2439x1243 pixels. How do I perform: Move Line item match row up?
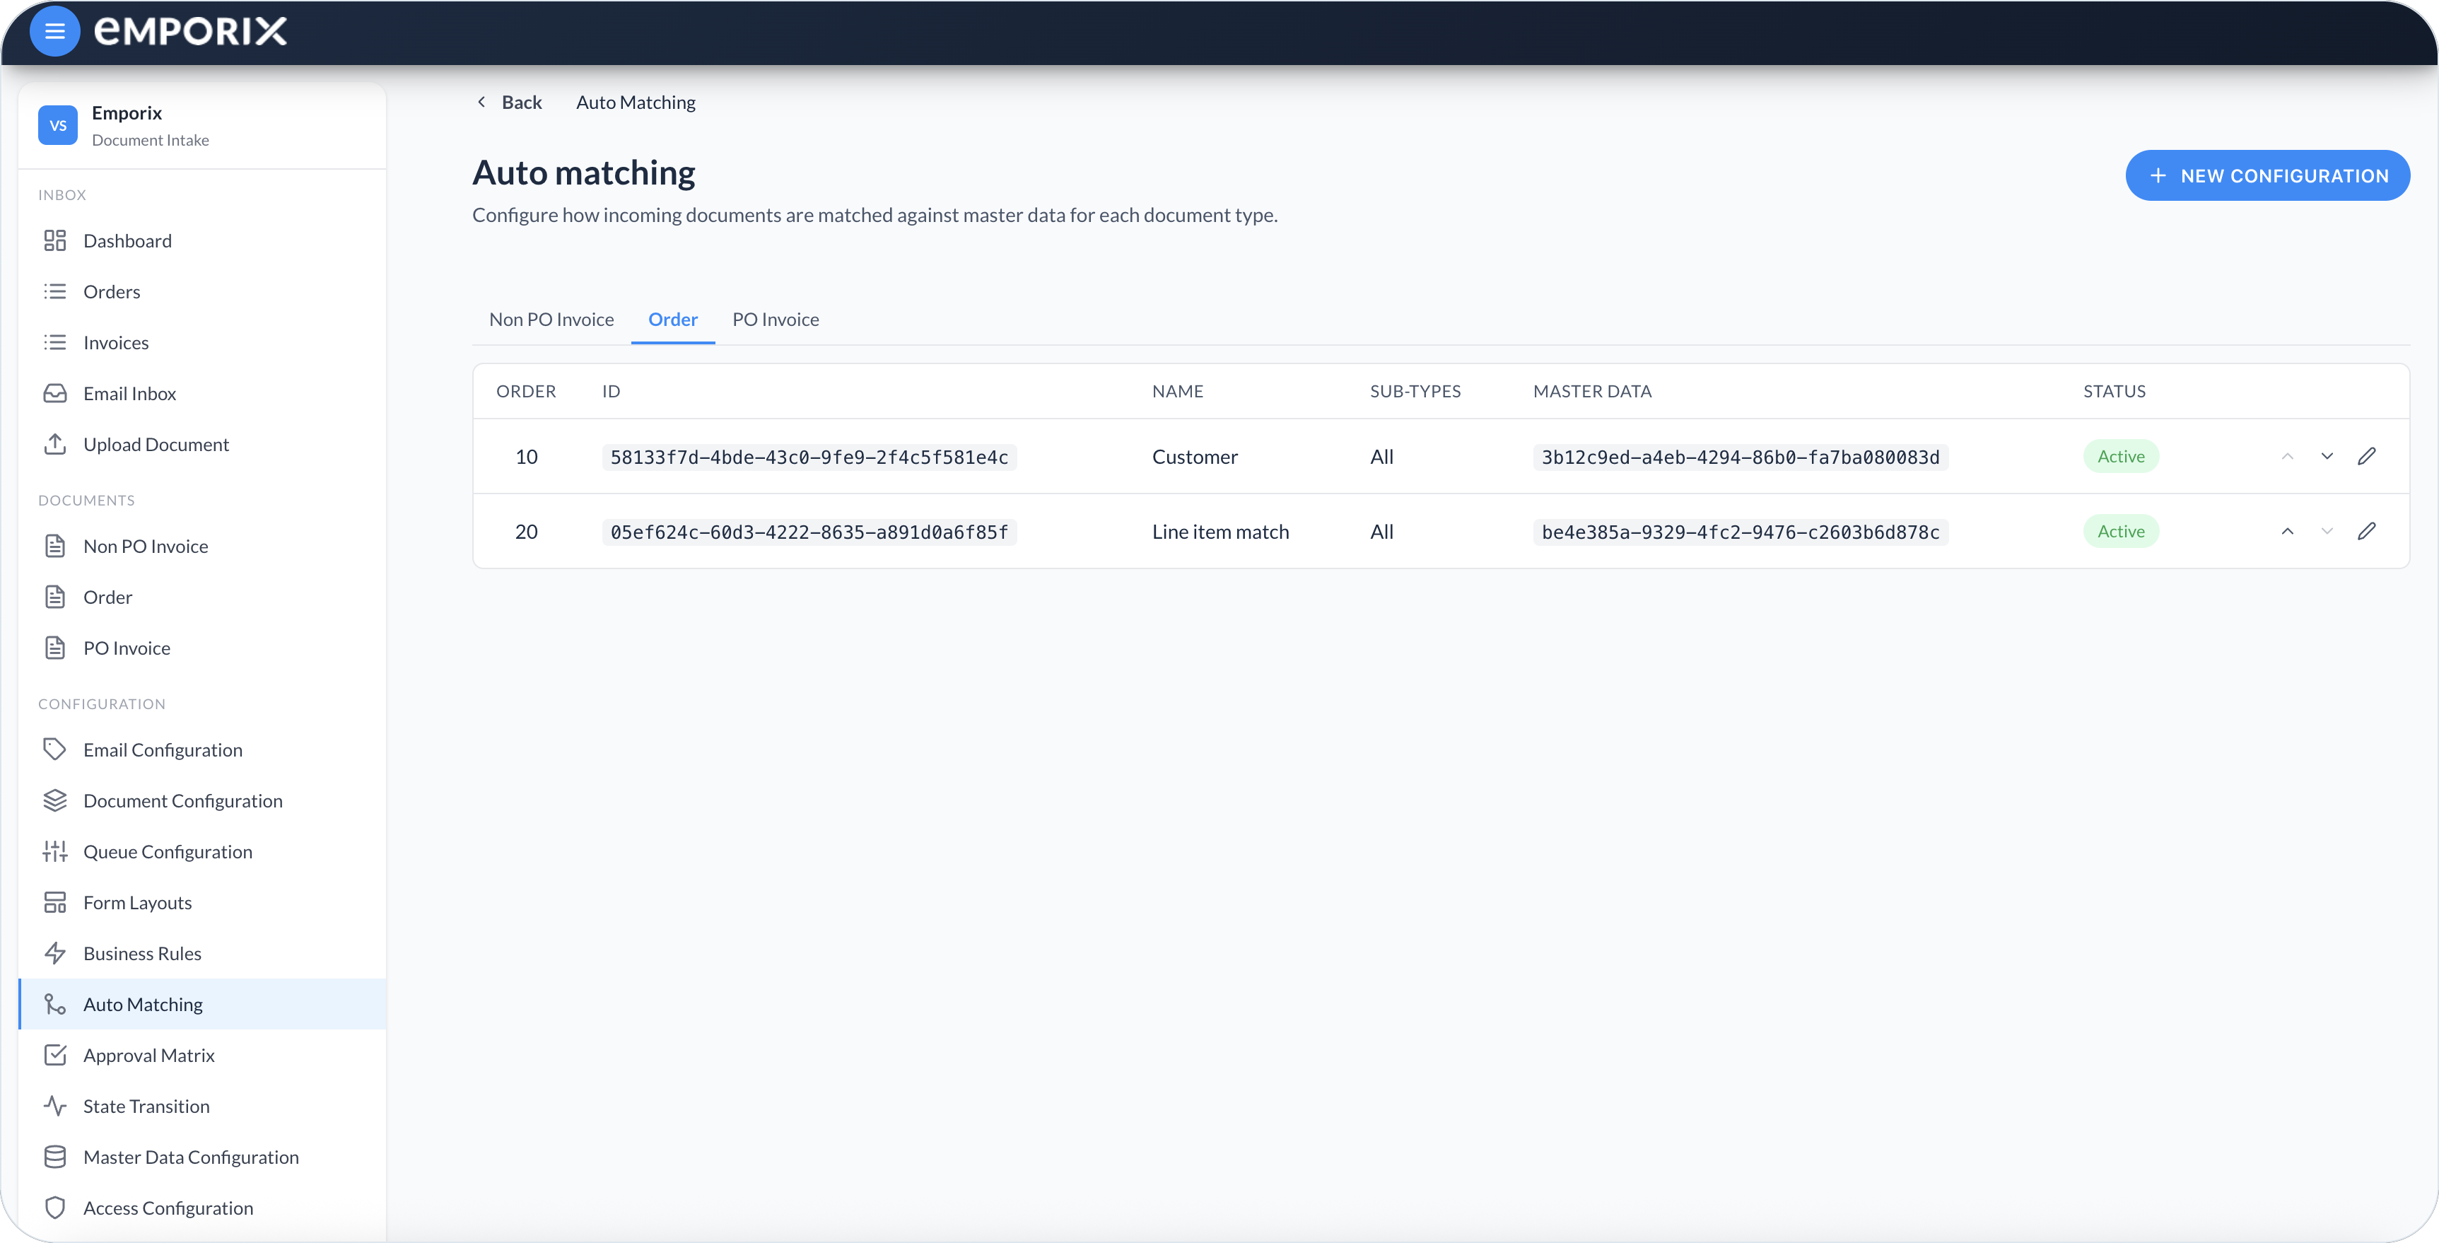pyautogui.click(x=2286, y=531)
